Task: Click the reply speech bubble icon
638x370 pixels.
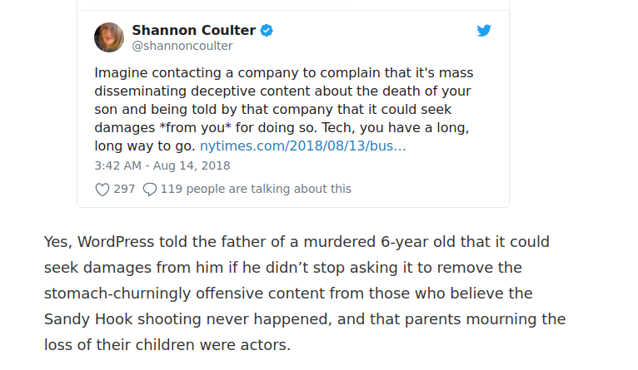Action: [x=150, y=190]
